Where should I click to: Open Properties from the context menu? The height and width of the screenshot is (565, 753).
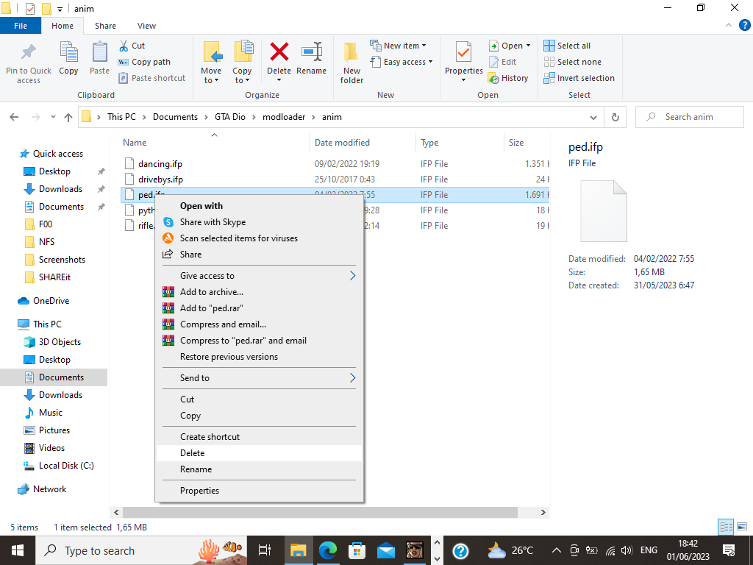point(260,491)
